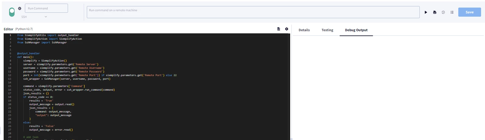This screenshot has height=140, width=485.
Task: Click the "results = 'True'" line
Action: pyautogui.click(x=41, y=101)
